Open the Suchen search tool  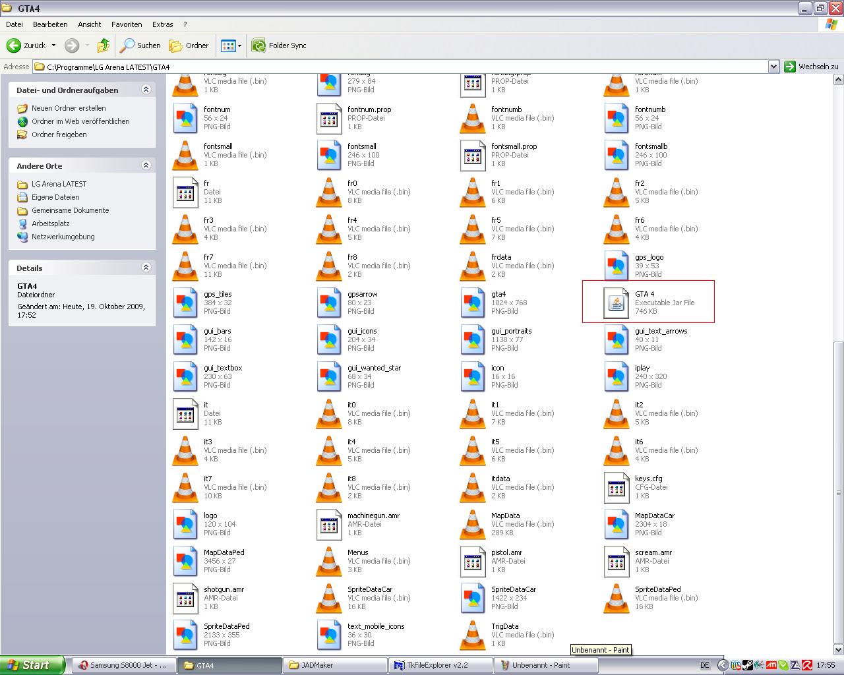140,45
